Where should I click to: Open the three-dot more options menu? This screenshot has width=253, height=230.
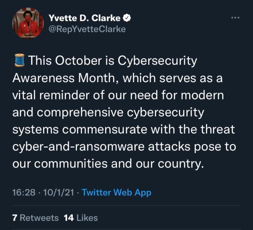pyautogui.click(x=236, y=18)
